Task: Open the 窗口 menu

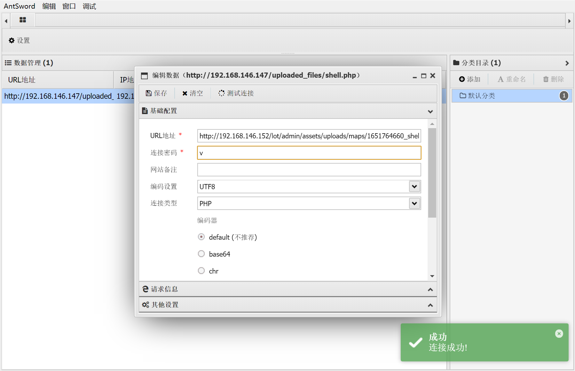Action: click(69, 6)
